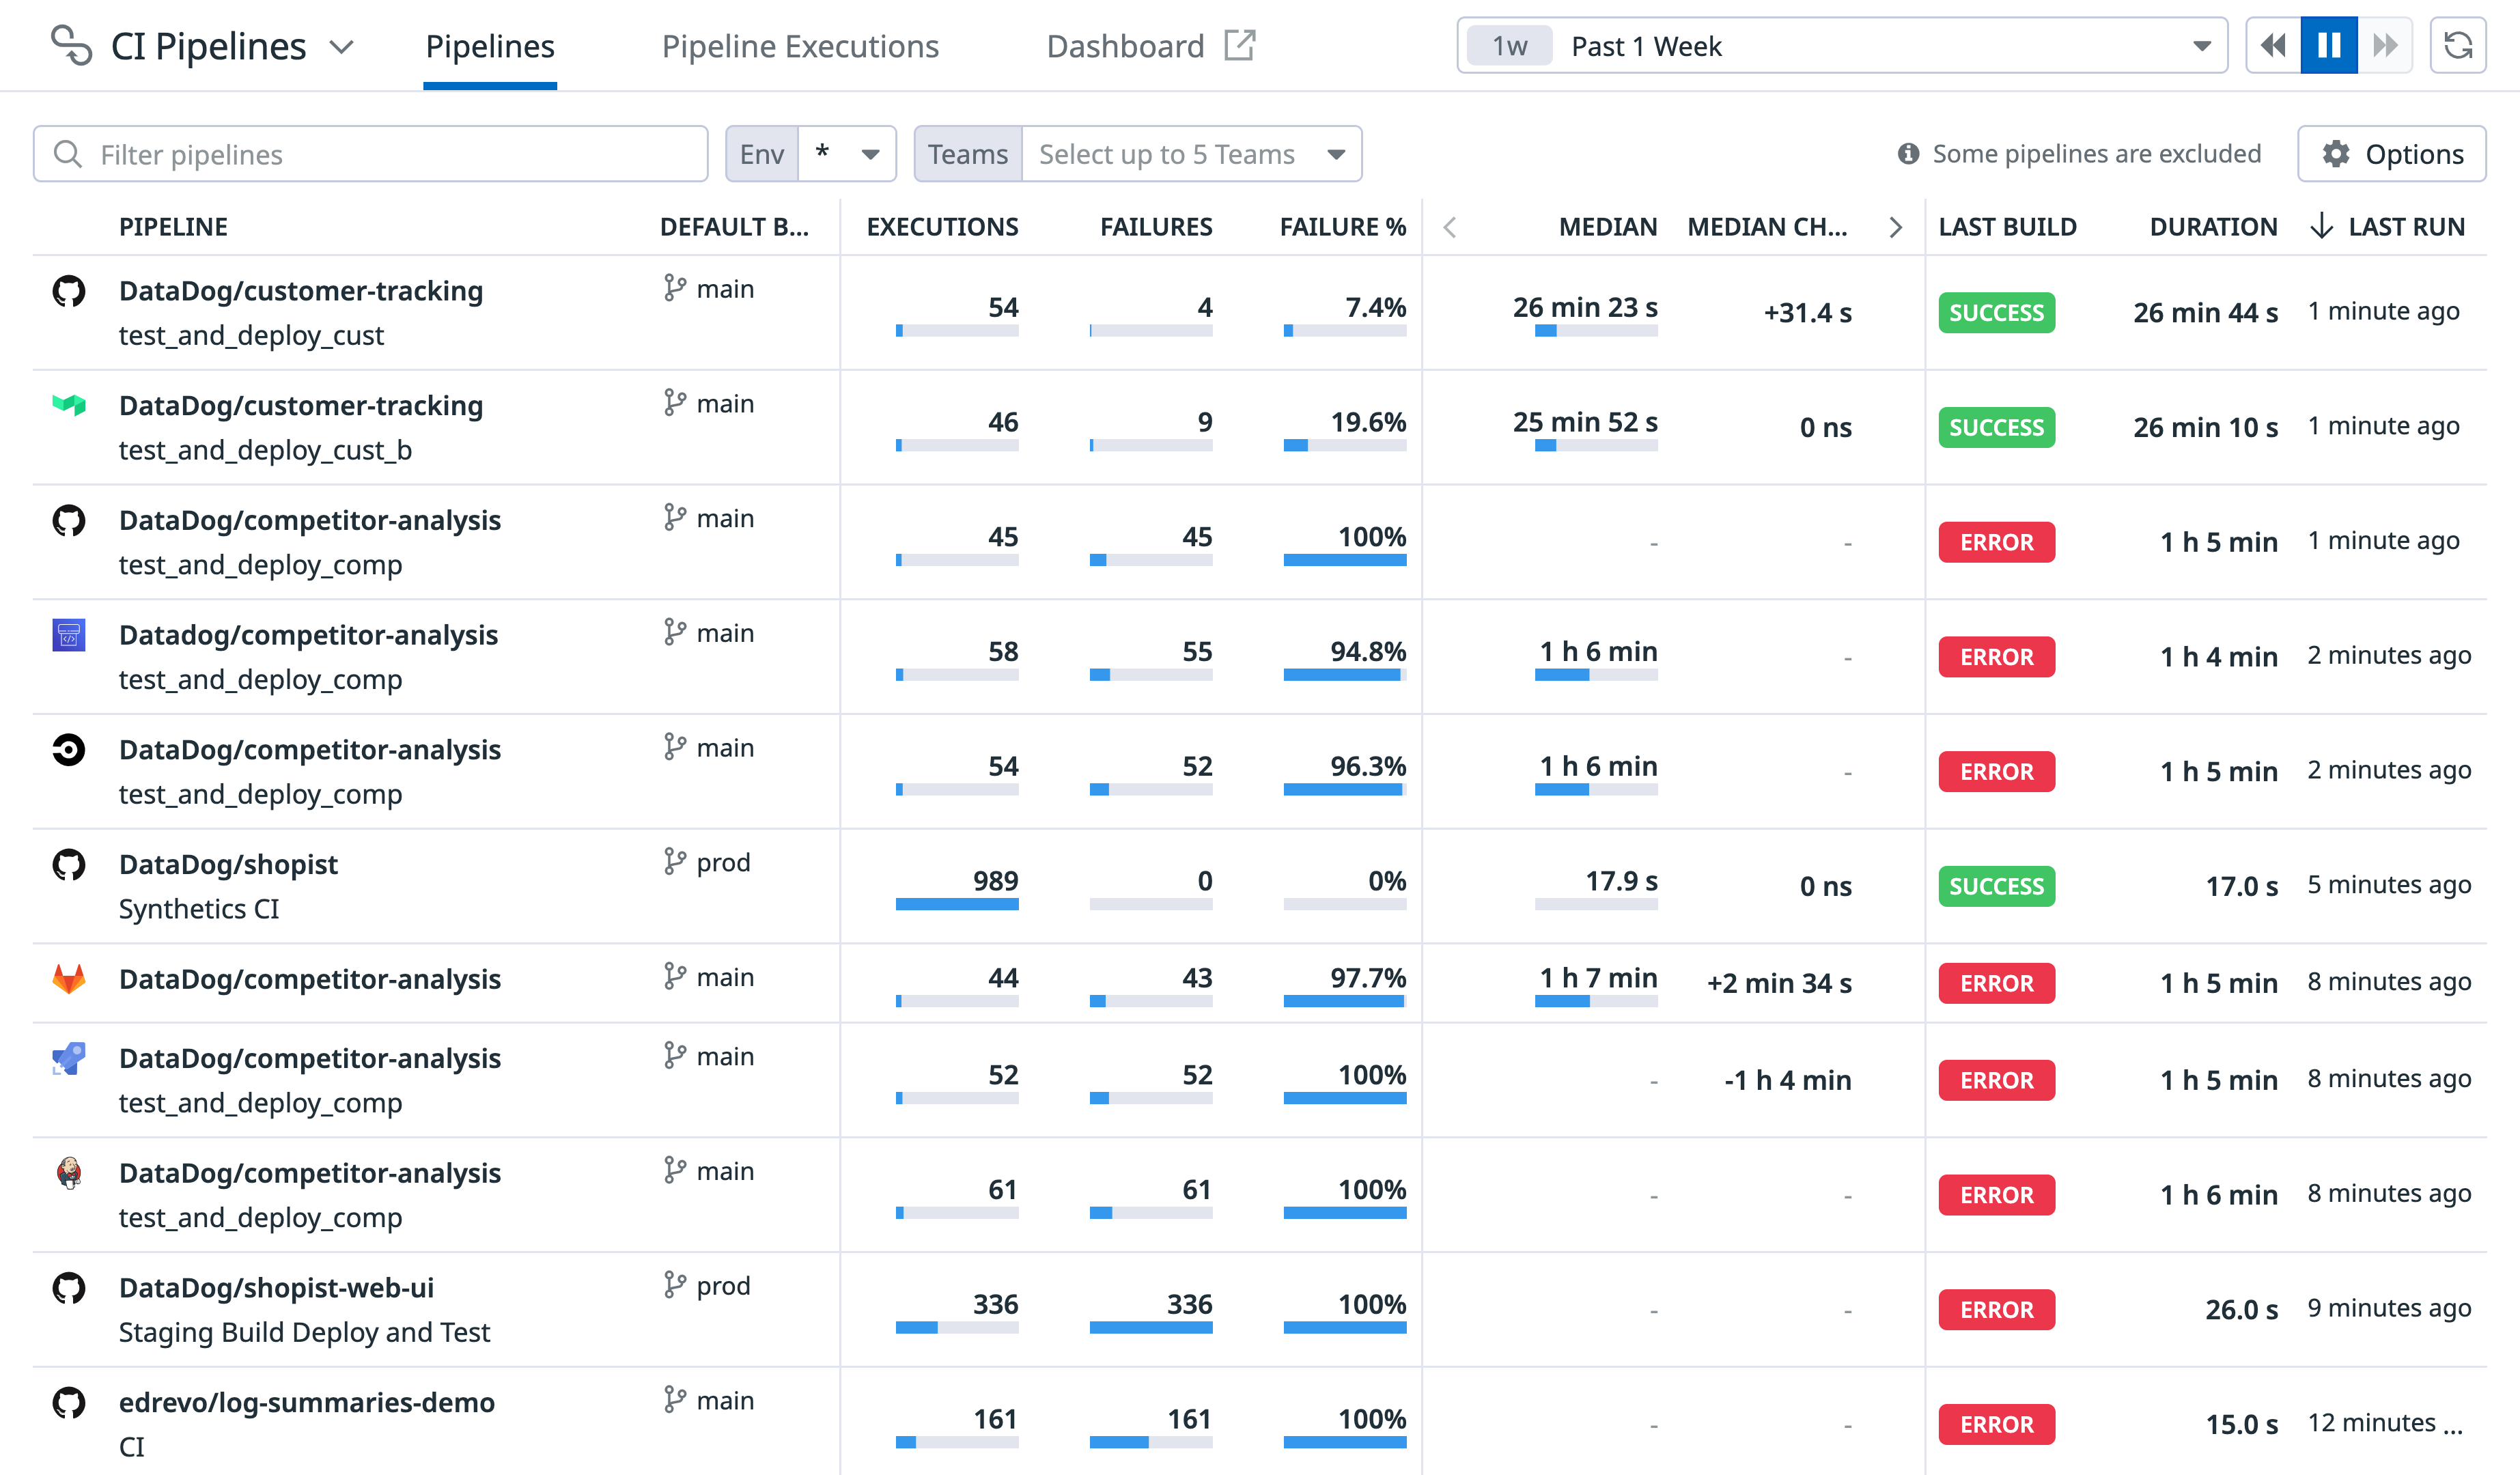Click the CircleCI icon beside DataDog/competitor-analysis
The height and width of the screenshot is (1475, 2520).
68,750
